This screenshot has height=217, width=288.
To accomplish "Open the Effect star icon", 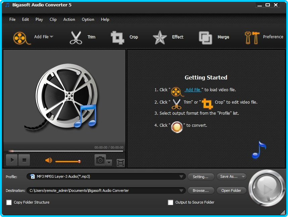I will 160,38.
